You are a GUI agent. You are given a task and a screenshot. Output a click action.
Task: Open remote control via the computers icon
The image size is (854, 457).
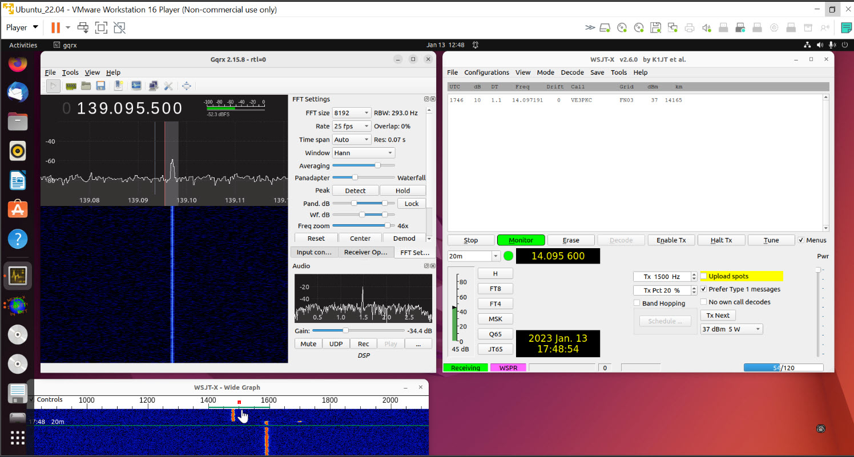pos(153,86)
